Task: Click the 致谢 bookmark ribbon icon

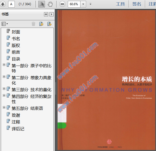Action: pos(8,114)
